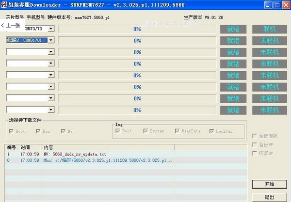Close the Downloader window
Screen dimensions: 291x202
coord(286,5)
